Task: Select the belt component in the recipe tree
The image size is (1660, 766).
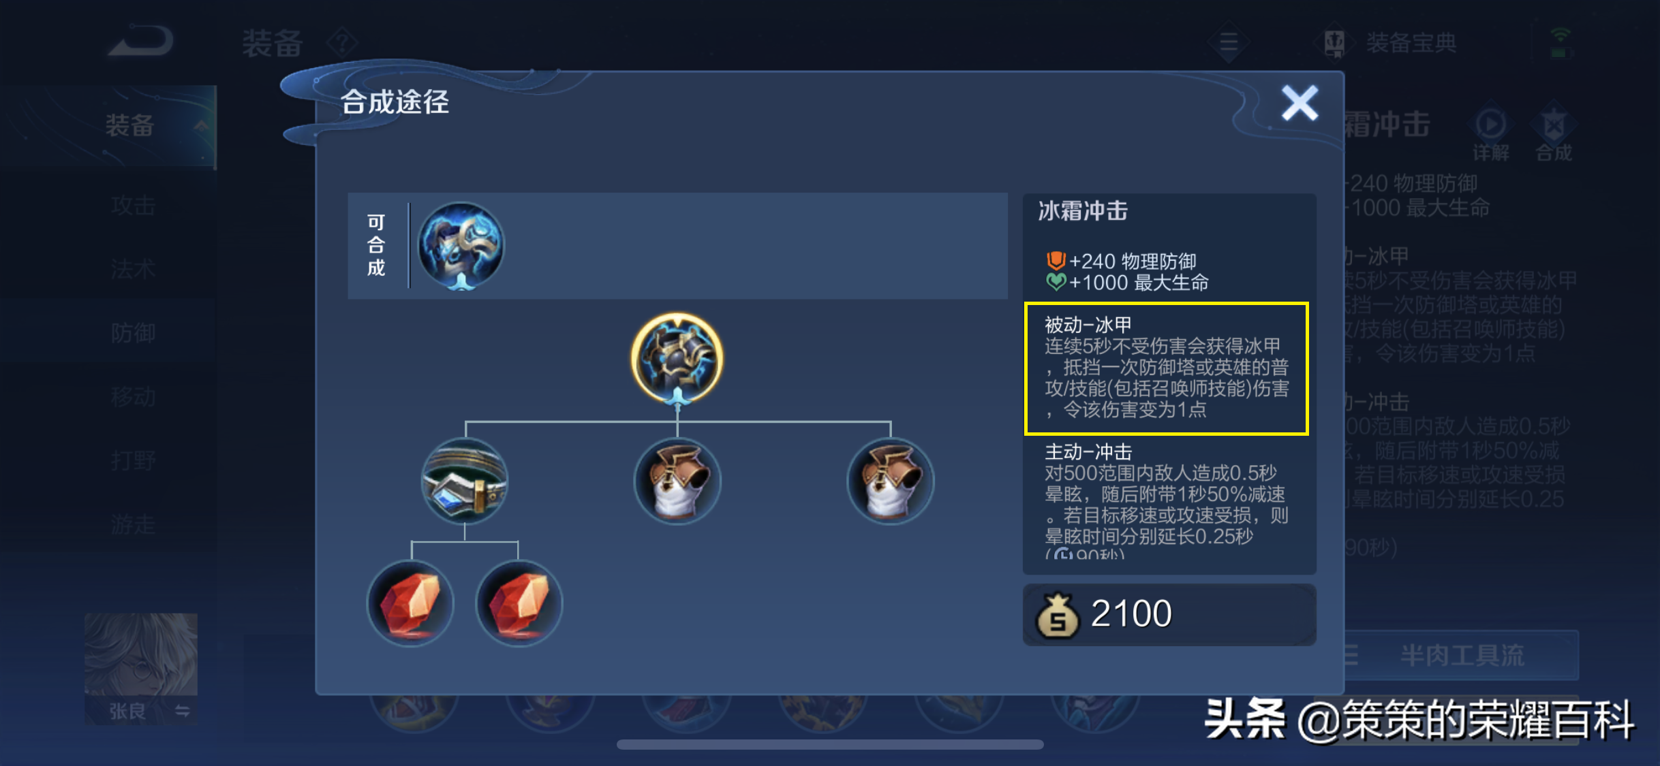Action: pos(465,481)
